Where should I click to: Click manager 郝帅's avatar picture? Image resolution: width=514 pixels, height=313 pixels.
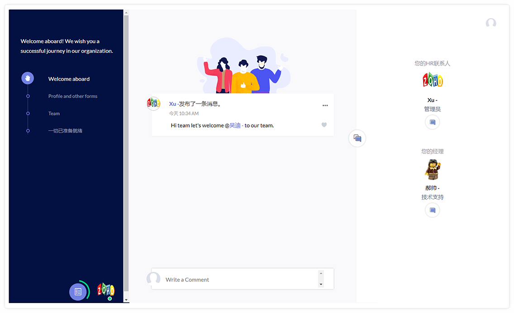433,170
